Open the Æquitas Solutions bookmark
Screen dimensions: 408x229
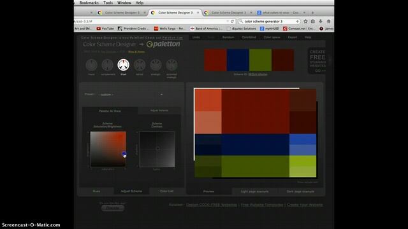(x=242, y=29)
